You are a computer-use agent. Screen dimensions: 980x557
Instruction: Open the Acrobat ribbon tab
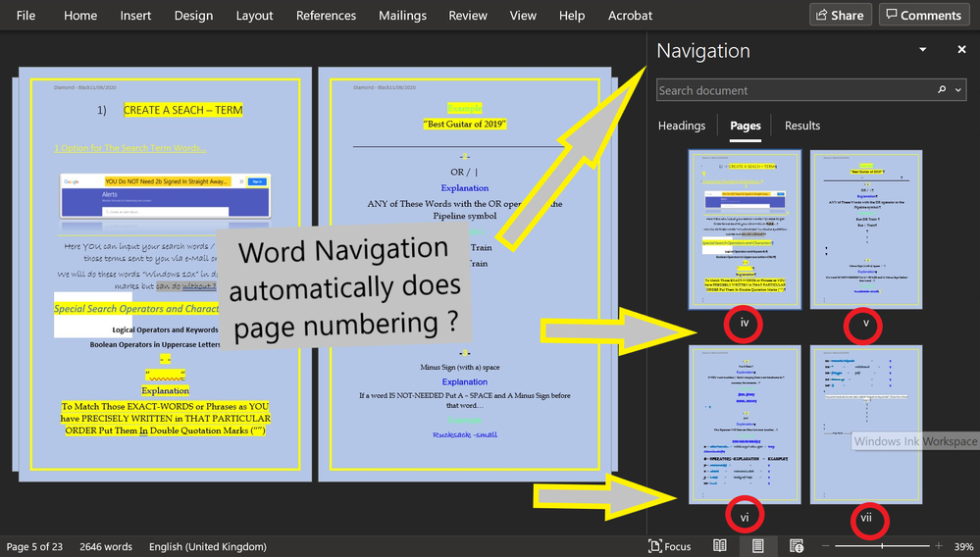(630, 16)
